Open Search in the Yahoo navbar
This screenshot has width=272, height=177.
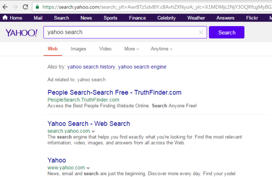(61, 18)
